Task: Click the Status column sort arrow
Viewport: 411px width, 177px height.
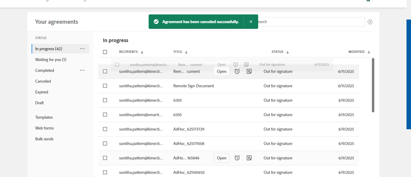Action: pos(288,52)
